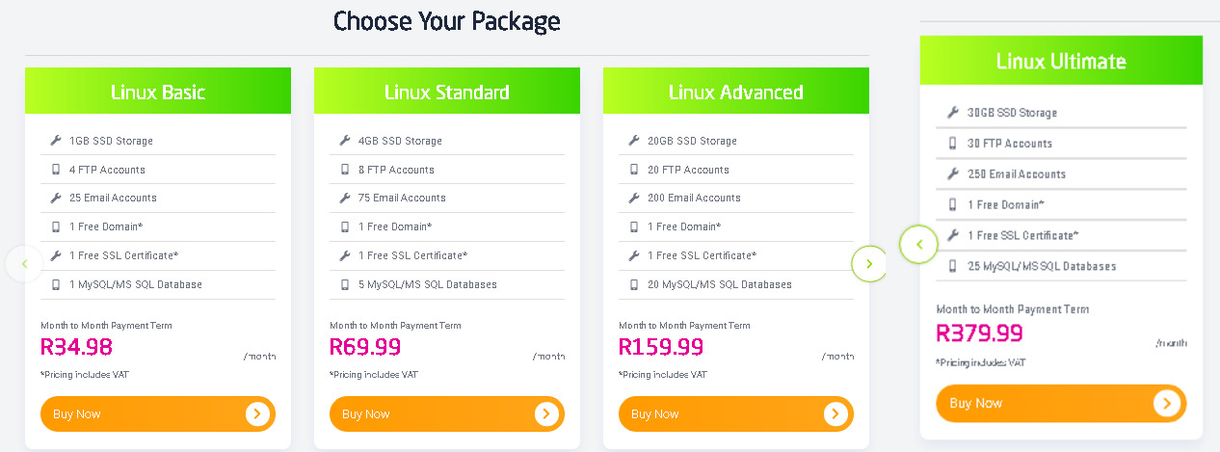Image resolution: width=1220 pixels, height=452 pixels.
Task: Click mobile icon next to 8 FTP Accounts
Action: pos(344,170)
